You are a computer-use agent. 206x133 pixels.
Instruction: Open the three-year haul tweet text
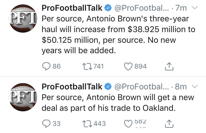[118, 35]
